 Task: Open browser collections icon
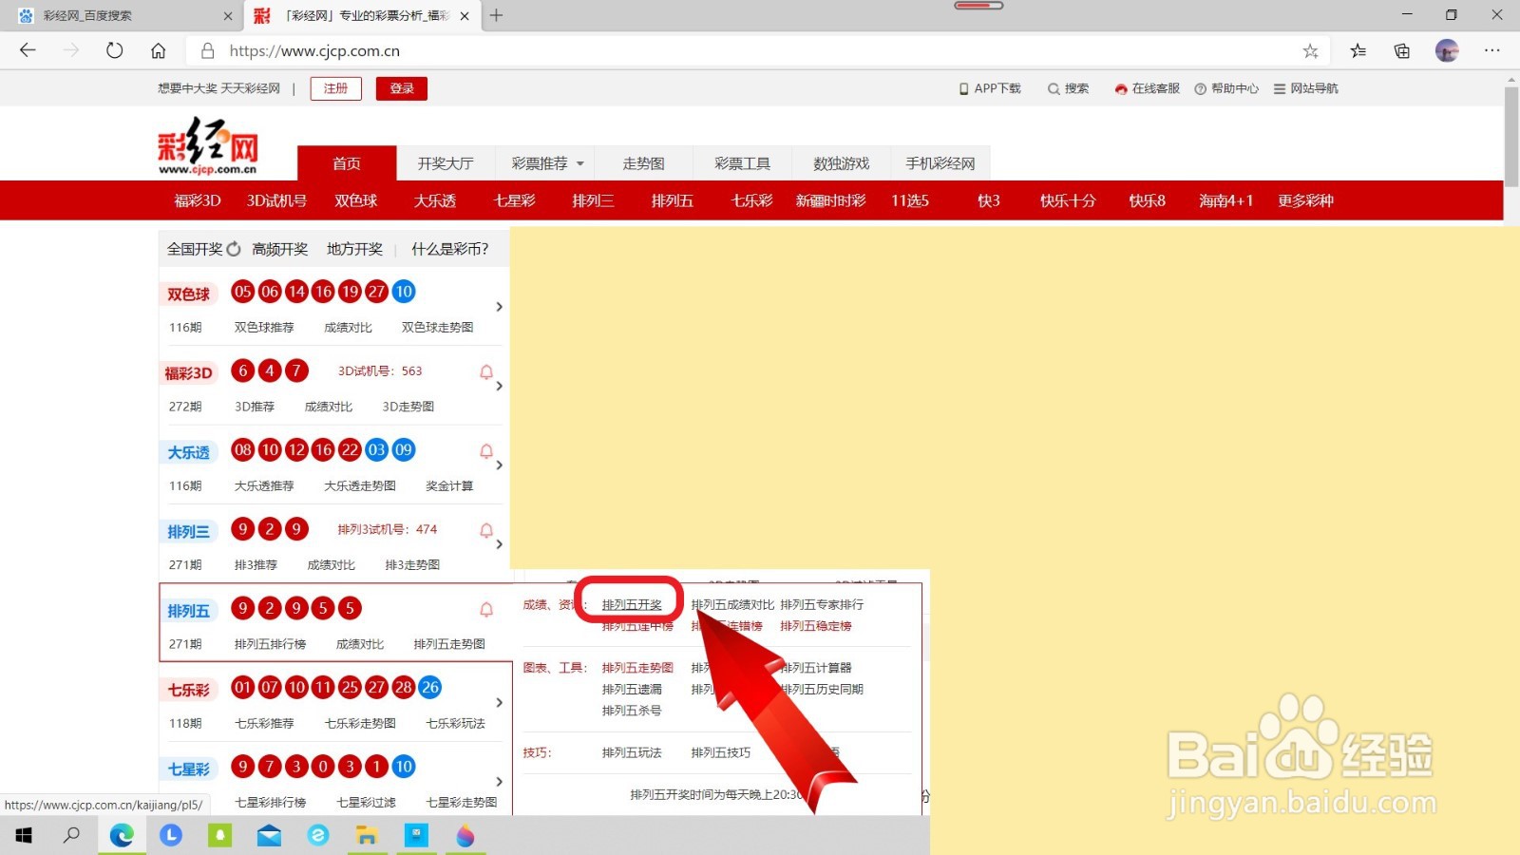[x=1402, y=51]
